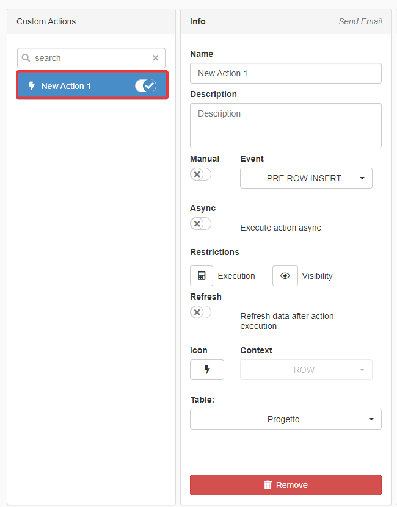397x507 pixels.
Task: Open Execution restrictions calculator icon
Action: pyautogui.click(x=202, y=276)
